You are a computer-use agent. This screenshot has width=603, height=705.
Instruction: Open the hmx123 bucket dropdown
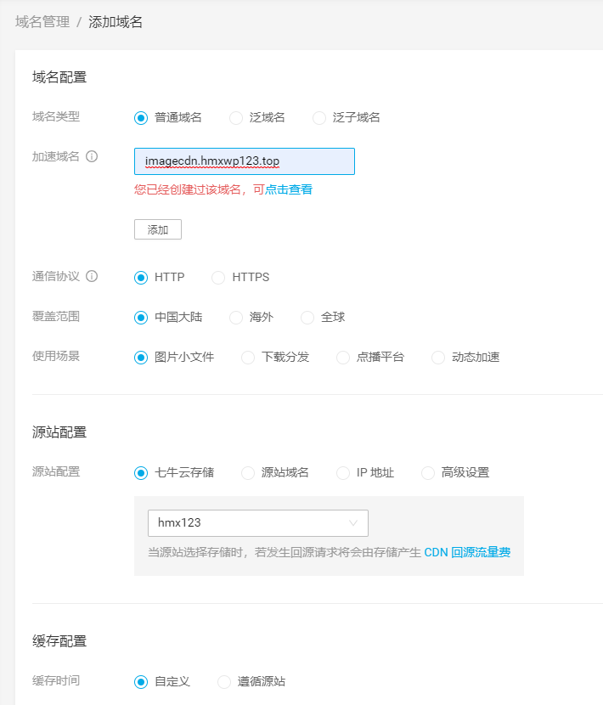[257, 523]
